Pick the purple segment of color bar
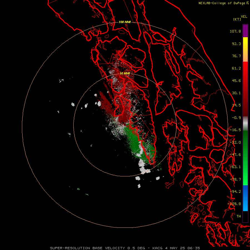 click(245, 31)
